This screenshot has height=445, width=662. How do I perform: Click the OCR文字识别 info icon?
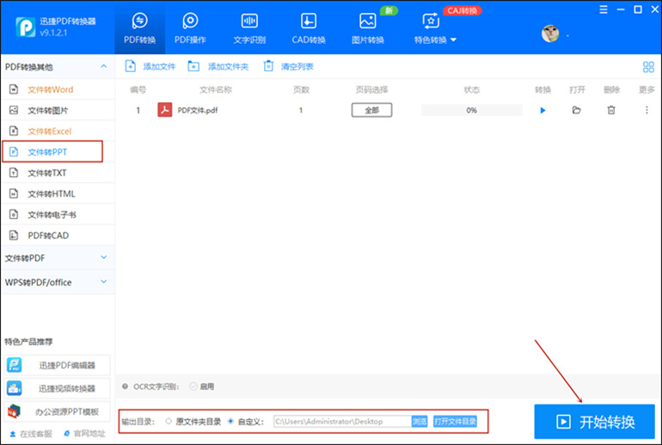[125, 386]
